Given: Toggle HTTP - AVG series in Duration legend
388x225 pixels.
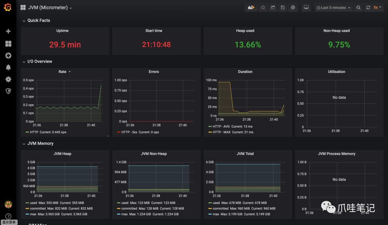Looking at the screenshot, I should coord(221,127).
